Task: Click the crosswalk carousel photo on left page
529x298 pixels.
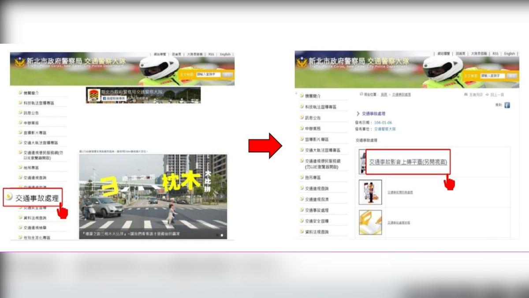Action: tap(153, 196)
